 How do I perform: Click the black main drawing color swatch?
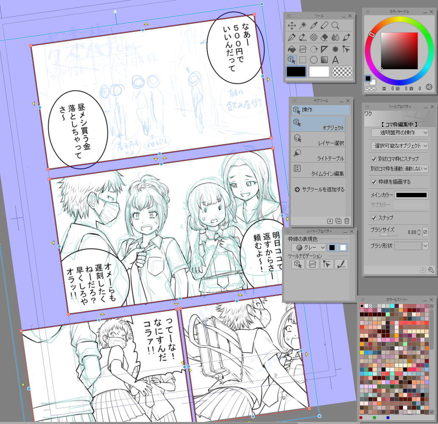tap(296, 72)
